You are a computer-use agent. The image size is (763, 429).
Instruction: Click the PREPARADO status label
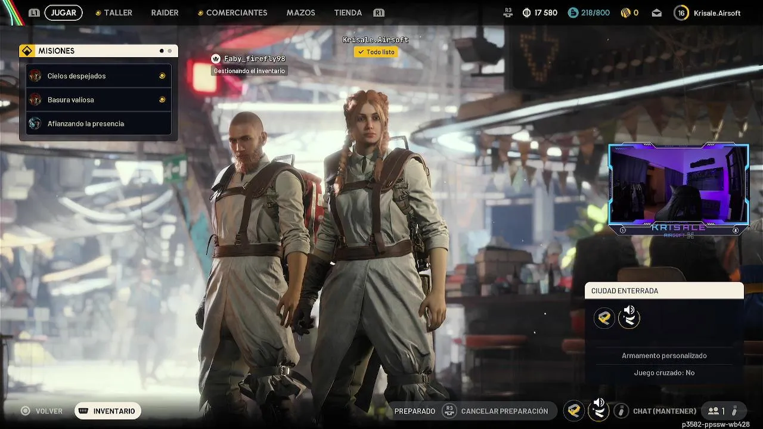tap(415, 411)
